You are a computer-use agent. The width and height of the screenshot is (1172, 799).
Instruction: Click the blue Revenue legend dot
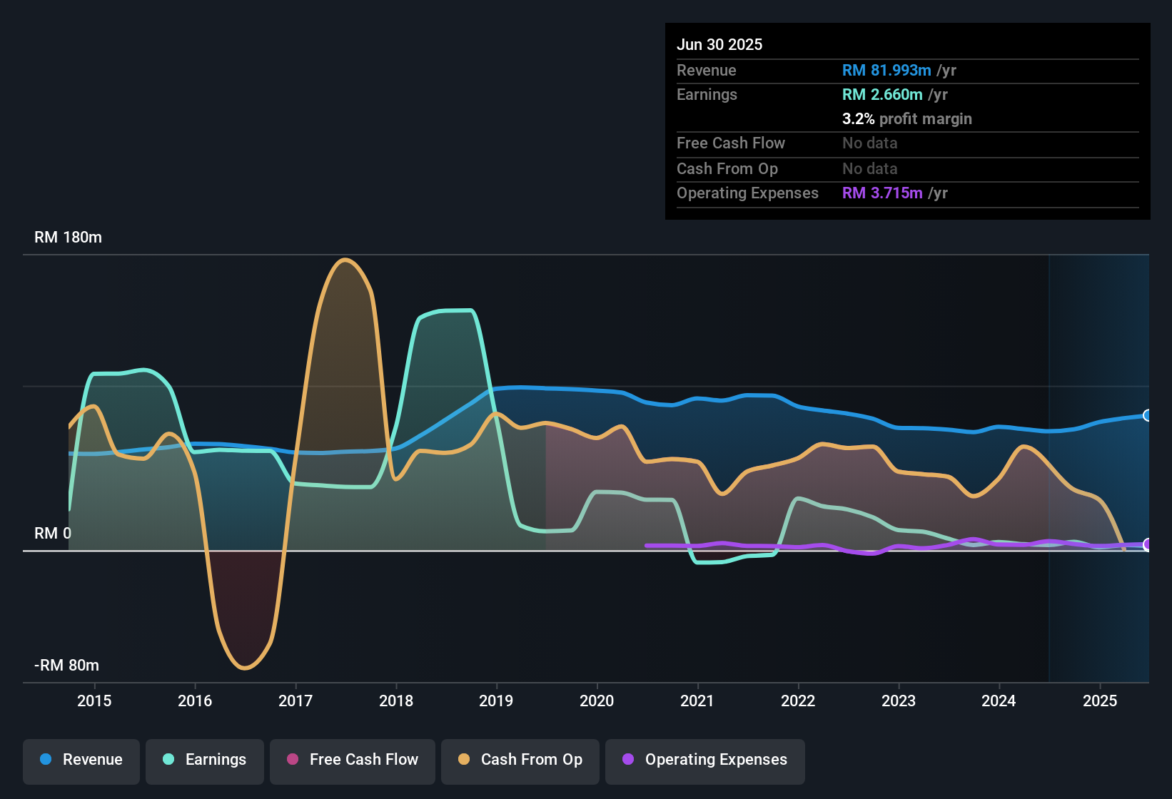point(44,760)
